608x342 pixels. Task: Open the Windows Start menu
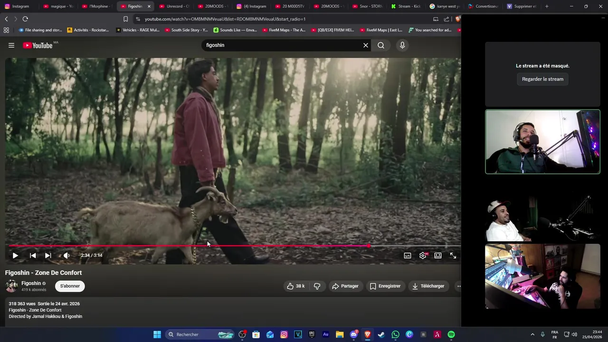tap(157, 334)
